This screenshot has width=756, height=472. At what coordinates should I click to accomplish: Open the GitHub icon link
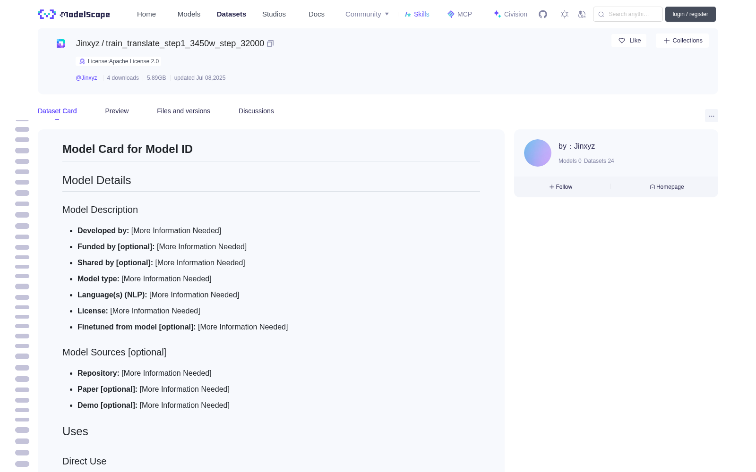tap(543, 14)
